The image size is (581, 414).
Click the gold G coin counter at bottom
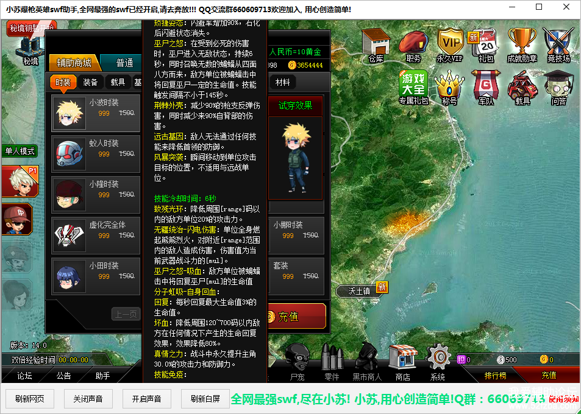pos(547,360)
